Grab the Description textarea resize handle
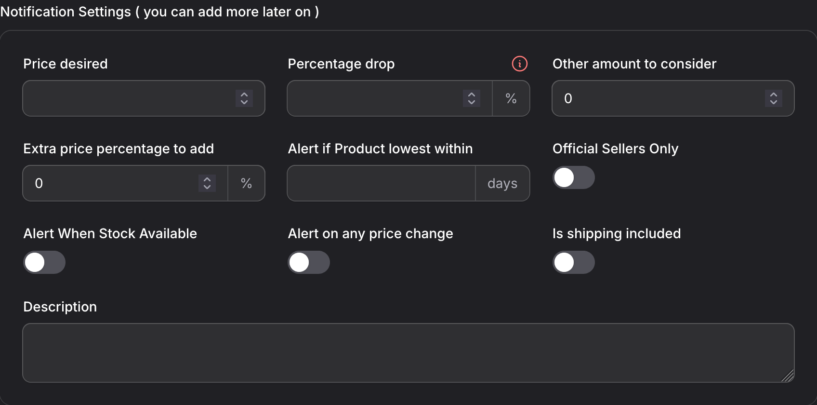This screenshot has width=817, height=405. [788, 376]
